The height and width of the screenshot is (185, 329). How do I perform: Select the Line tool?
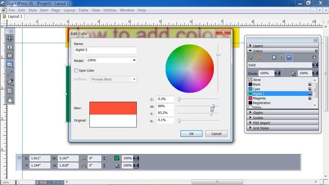pos(10,73)
